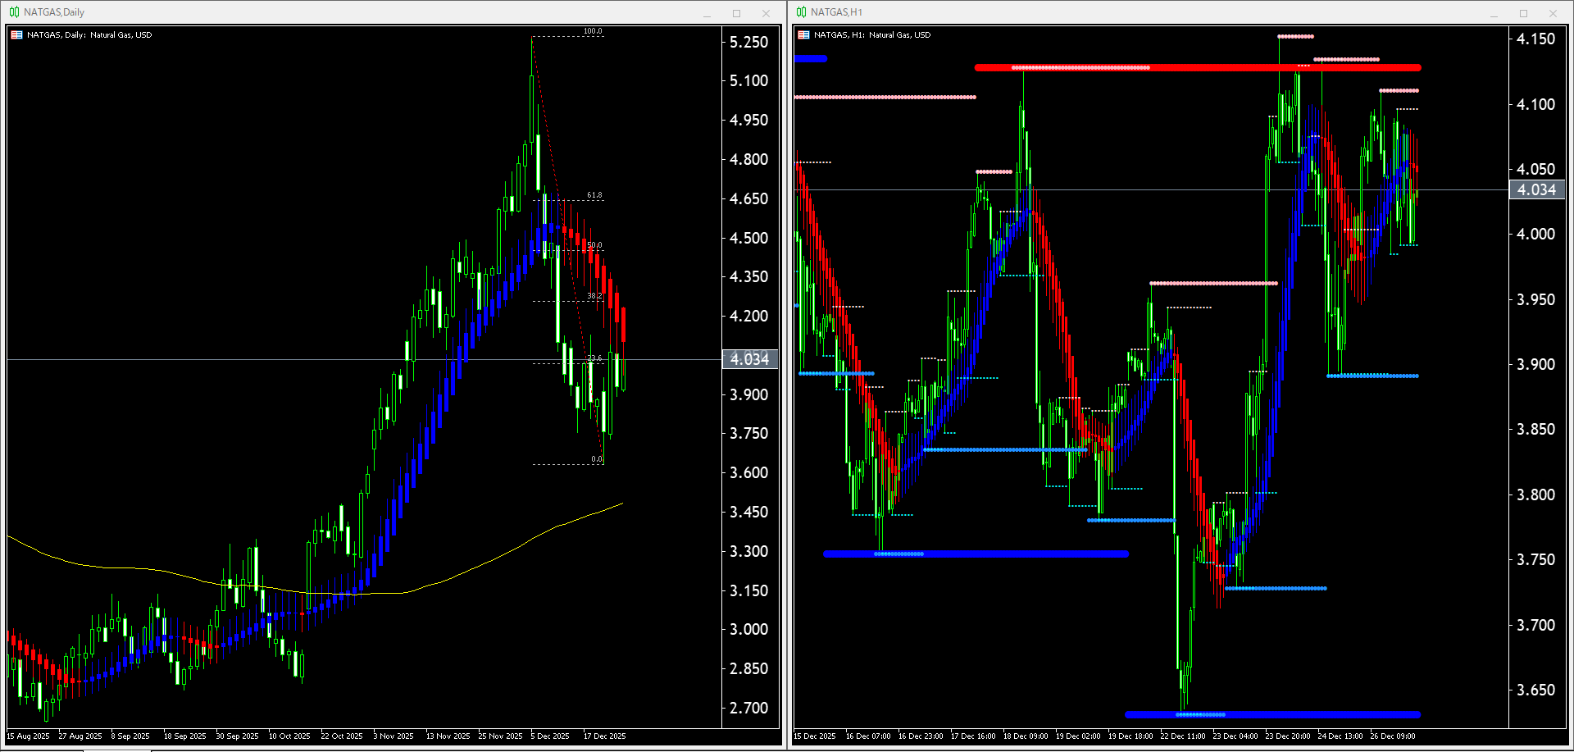Click the 4.500 price on Daily scale
The height and width of the screenshot is (752, 1574).
tap(749, 239)
